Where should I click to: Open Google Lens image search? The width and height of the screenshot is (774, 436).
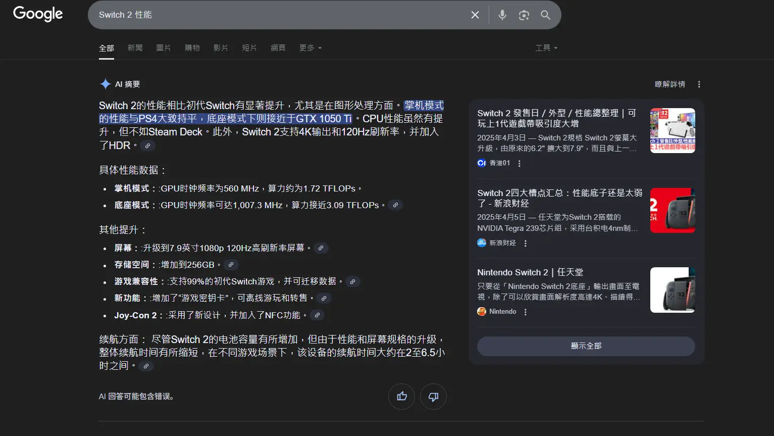(x=524, y=15)
